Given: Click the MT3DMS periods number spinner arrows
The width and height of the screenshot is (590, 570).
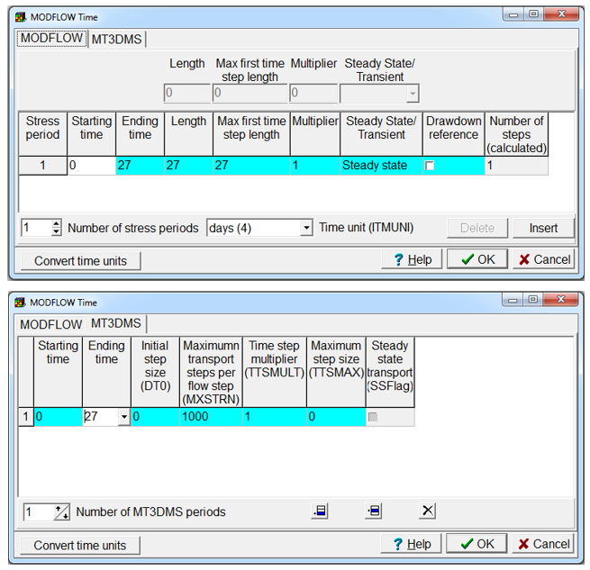Looking at the screenshot, I should pos(62,512).
